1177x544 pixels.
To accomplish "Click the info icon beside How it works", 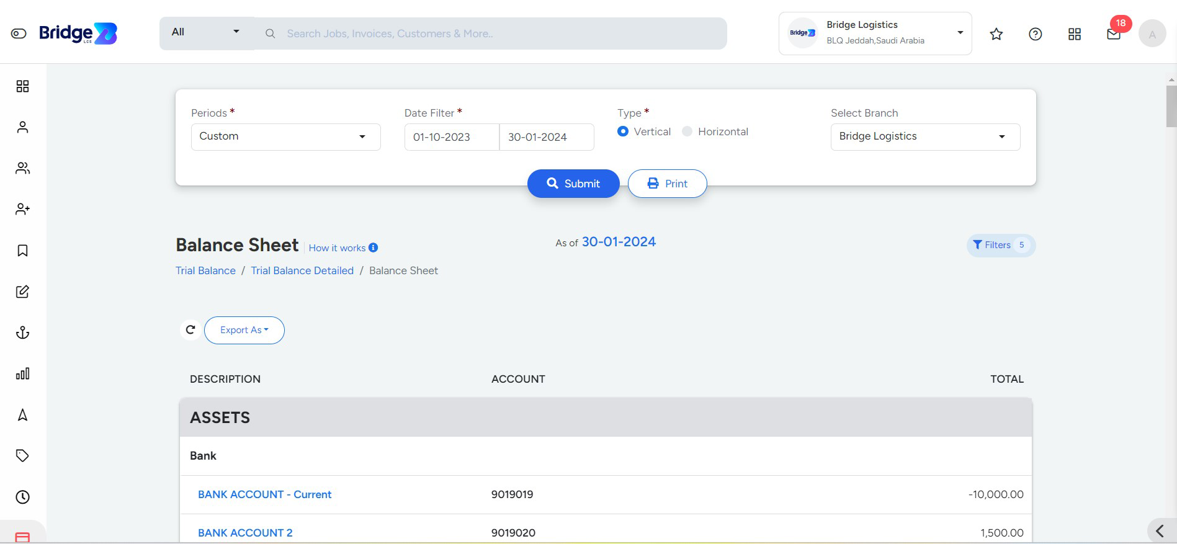I will tap(374, 247).
